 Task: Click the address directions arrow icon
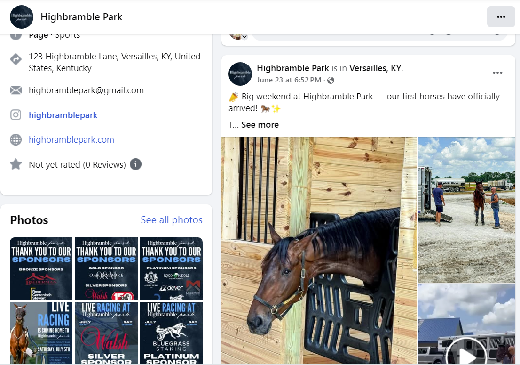(x=16, y=59)
